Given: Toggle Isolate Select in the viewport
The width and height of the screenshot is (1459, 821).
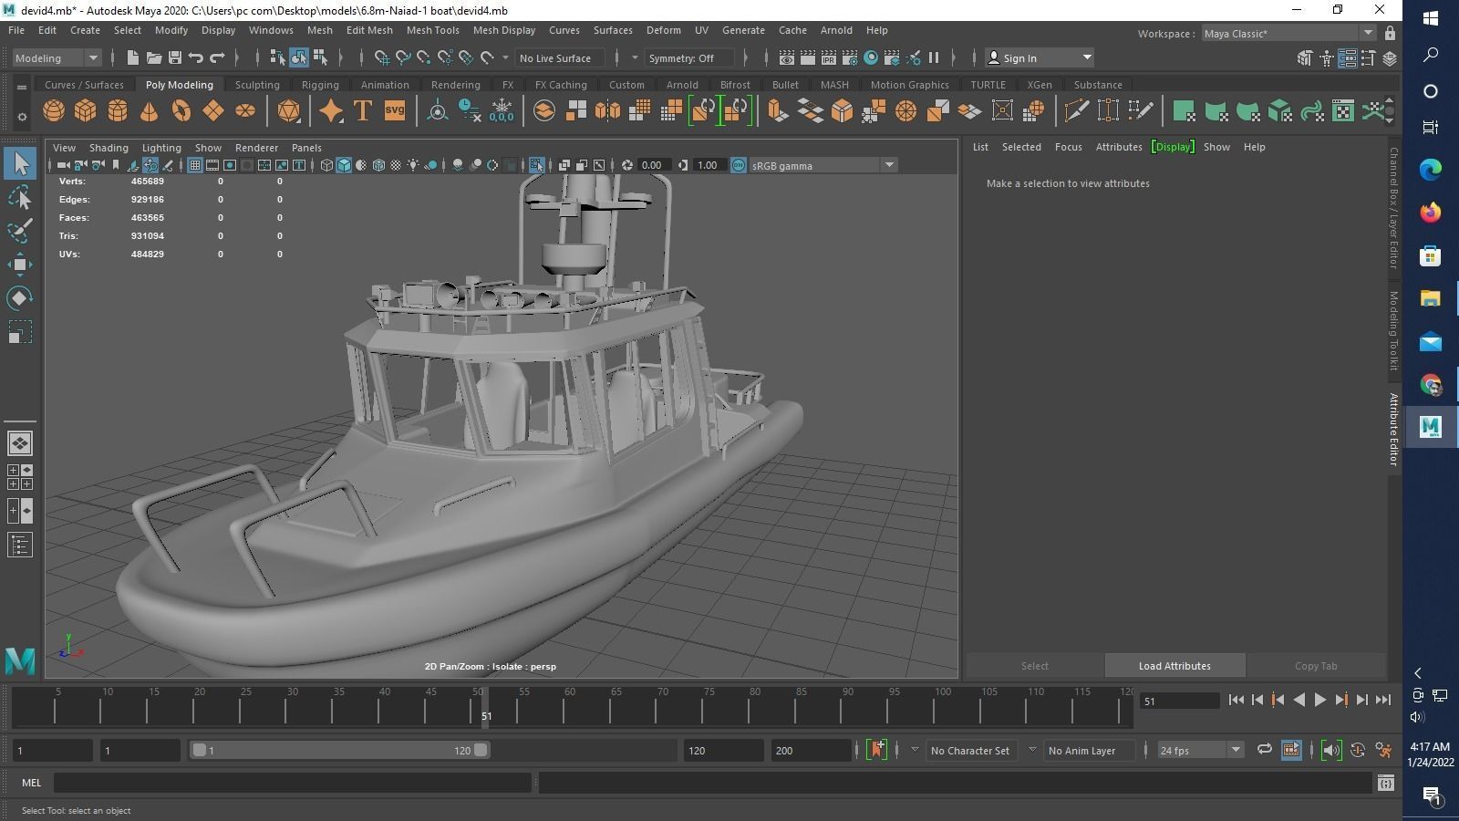Looking at the screenshot, I should click(x=536, y=165).
